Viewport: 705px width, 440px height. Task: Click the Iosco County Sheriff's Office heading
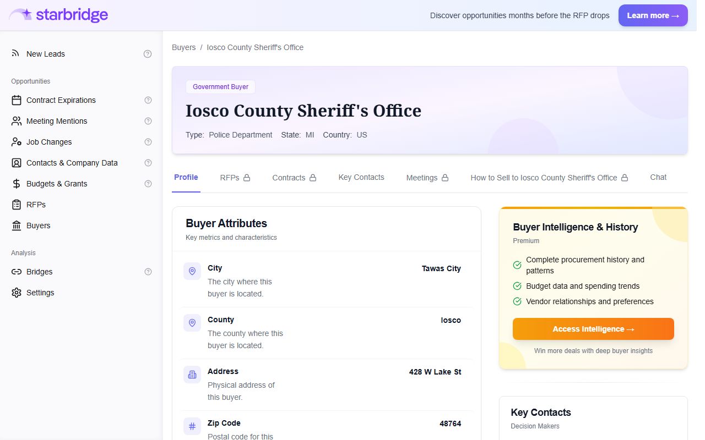coord(303,111)
